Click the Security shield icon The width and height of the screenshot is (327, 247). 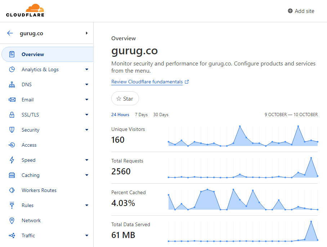[12, 130]
